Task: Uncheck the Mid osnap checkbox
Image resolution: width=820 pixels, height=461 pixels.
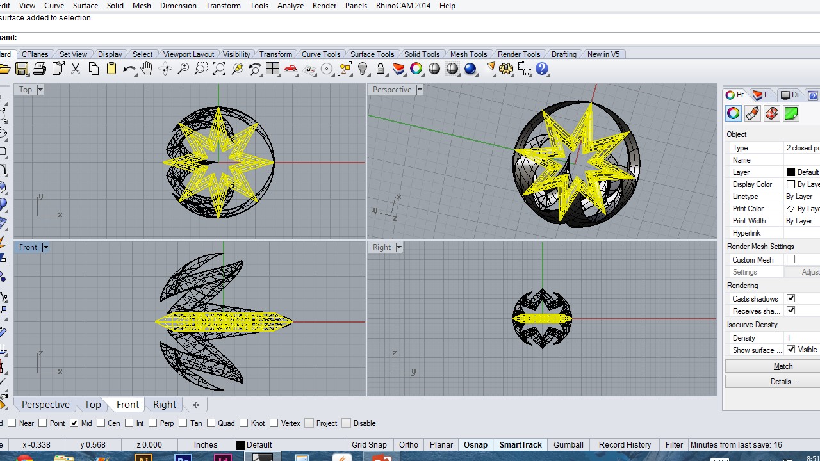Action: pyautogui.click(x=74, y=423)
